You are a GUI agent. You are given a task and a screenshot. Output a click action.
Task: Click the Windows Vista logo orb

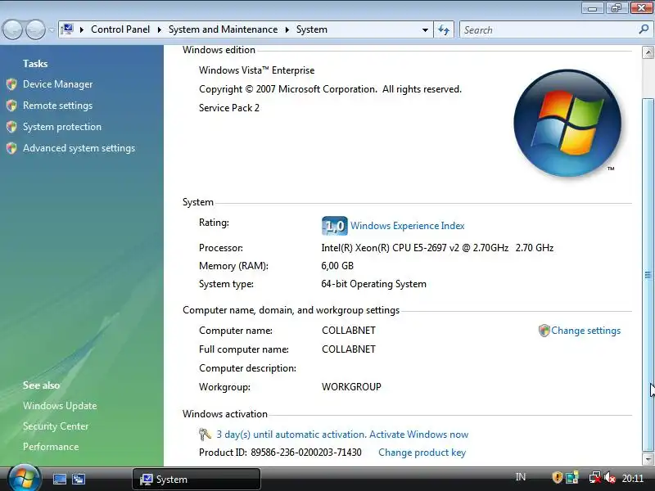pos(567,123)
